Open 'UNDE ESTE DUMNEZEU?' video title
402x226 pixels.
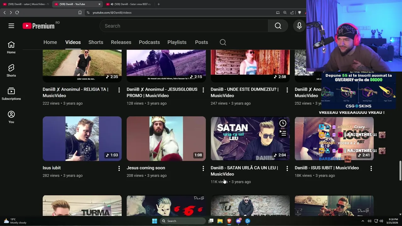point(245,92)
